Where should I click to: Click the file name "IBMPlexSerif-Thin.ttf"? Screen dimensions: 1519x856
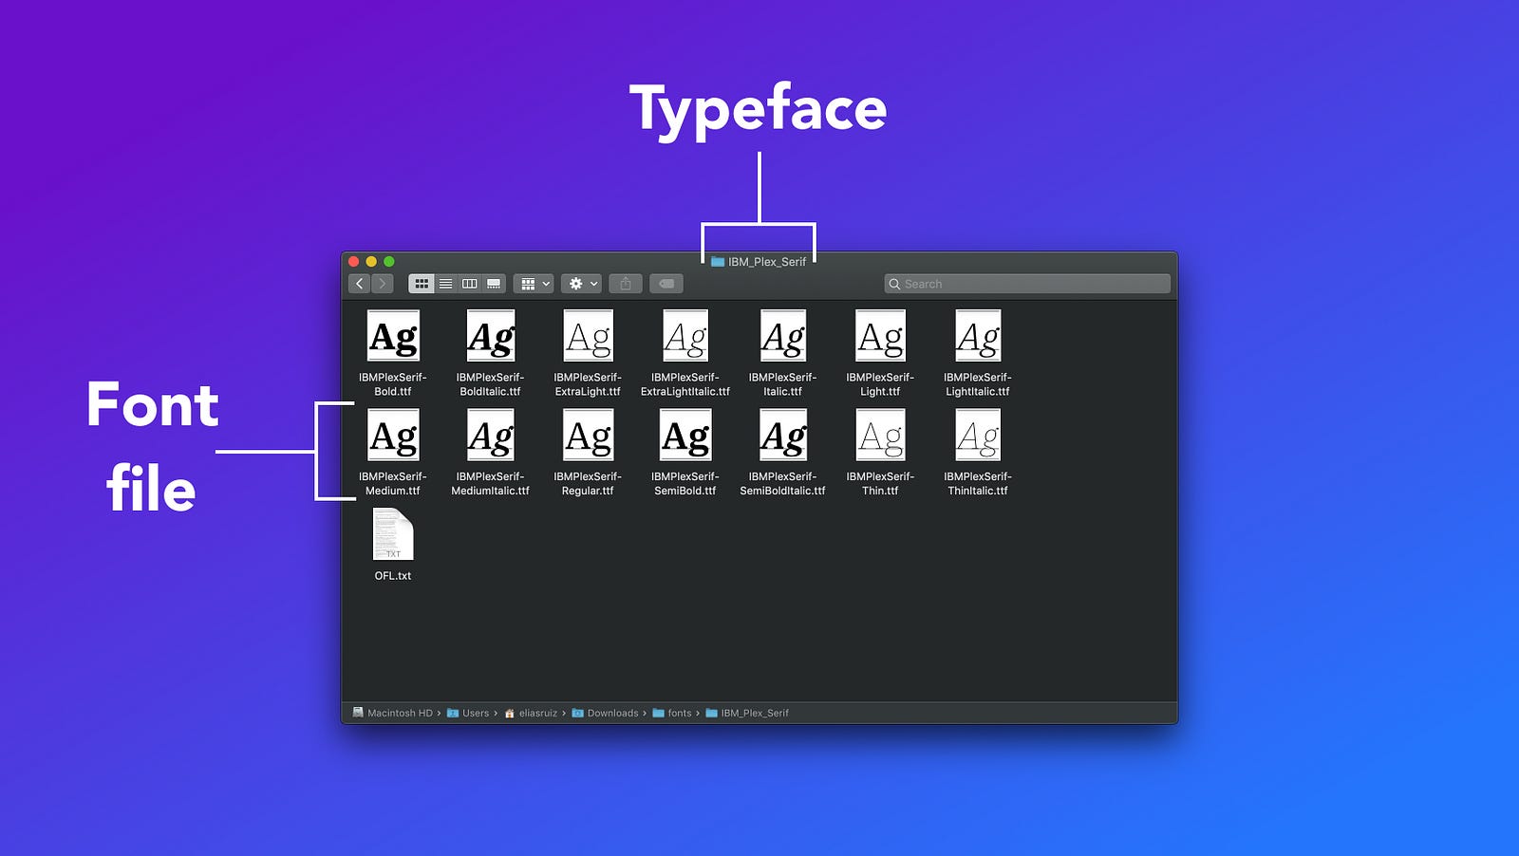click(x=881, y=484)
